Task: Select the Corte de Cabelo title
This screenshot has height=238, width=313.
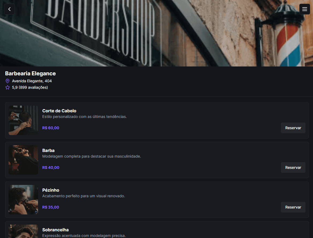Action: click(x=59, y=111)
